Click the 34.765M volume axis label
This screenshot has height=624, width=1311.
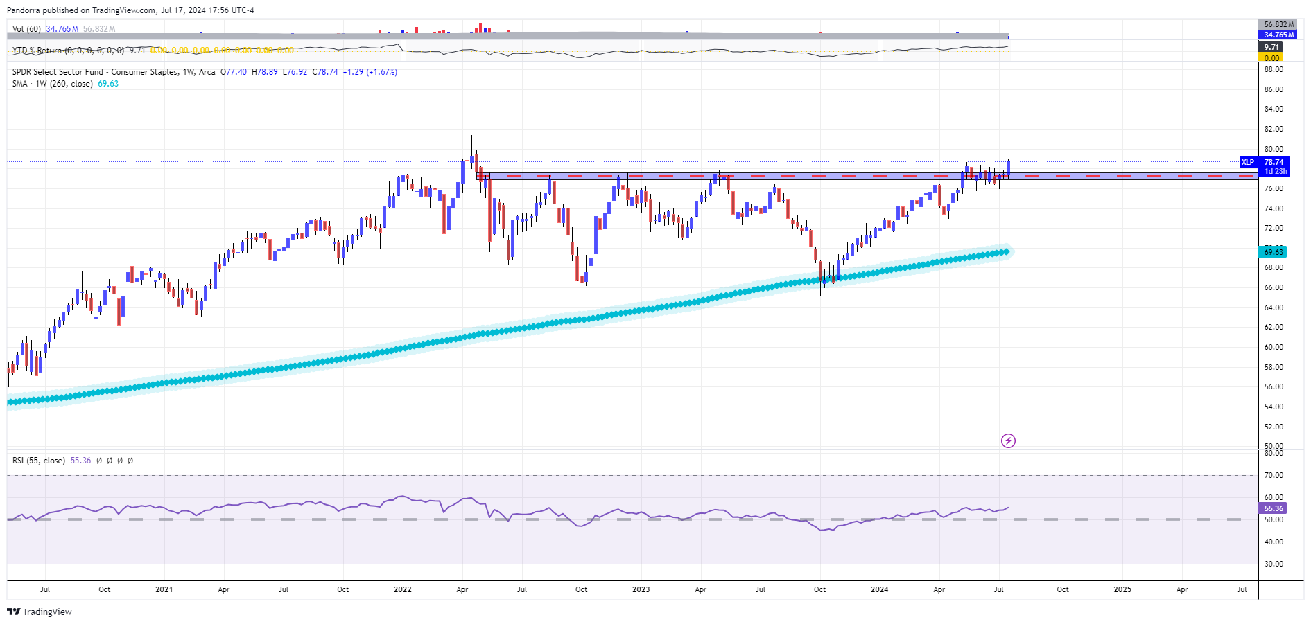(x=1278, y=35)
